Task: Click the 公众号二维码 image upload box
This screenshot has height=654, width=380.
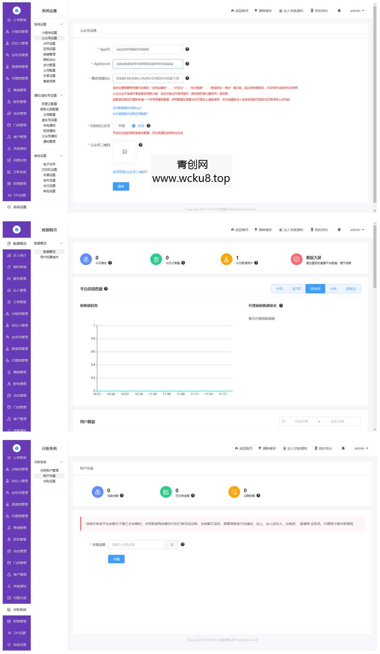Action: [125, 152]
